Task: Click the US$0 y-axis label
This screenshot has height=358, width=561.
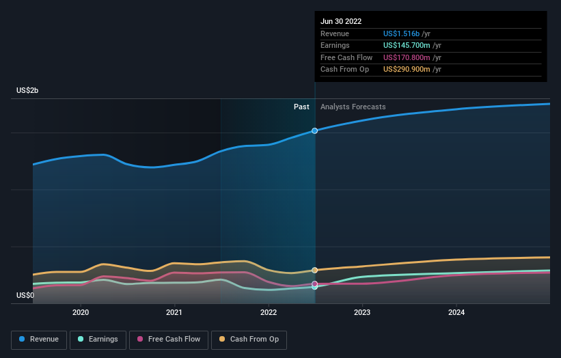Action: click(x=25, y=295)
